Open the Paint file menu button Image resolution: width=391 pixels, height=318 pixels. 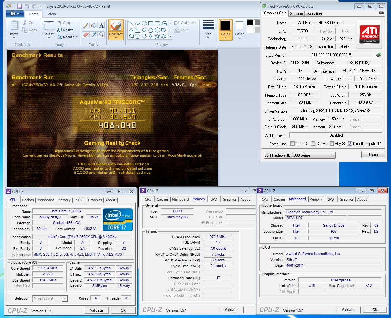[14, 14]
